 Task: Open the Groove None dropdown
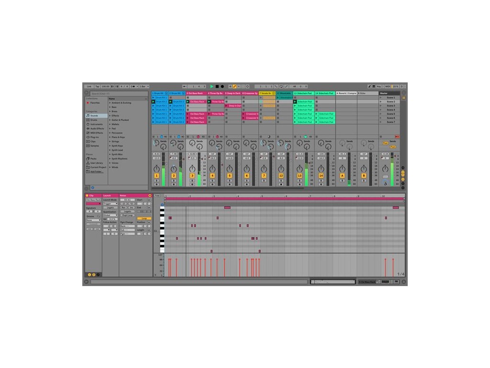pos(93,220)
